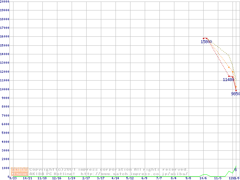Click the 5000 y-axis label
The height and width of the screenshot is (180, 240).
6,133
